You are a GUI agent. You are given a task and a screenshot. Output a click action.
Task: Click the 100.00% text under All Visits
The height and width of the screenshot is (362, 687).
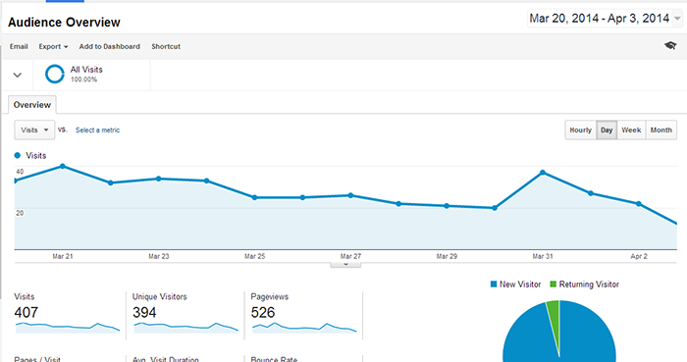coord(83,79)
